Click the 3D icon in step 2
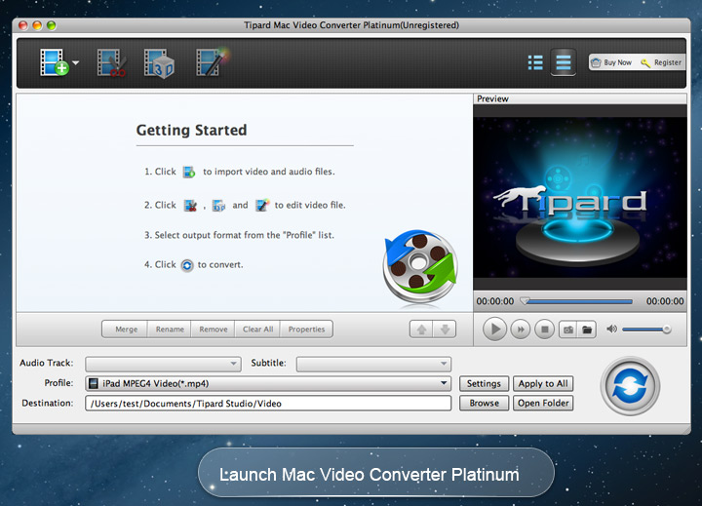Image resolution: width=702 pixels, height=506 pixels. pos(218,206)
